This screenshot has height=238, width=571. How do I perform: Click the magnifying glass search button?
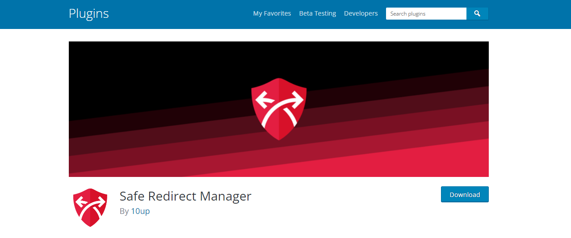(x=477, y=14)
